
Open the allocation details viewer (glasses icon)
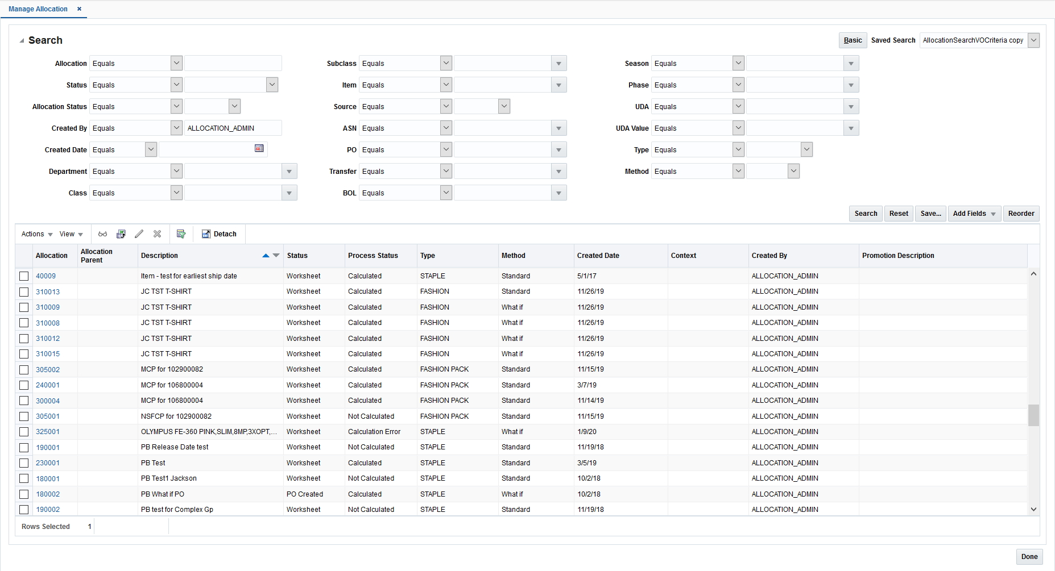[x=102, y=234]
